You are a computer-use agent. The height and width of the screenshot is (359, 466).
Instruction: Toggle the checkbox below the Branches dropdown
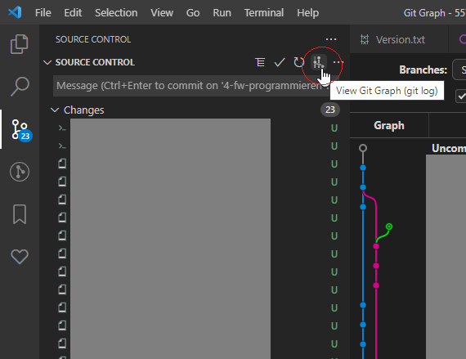461,96
